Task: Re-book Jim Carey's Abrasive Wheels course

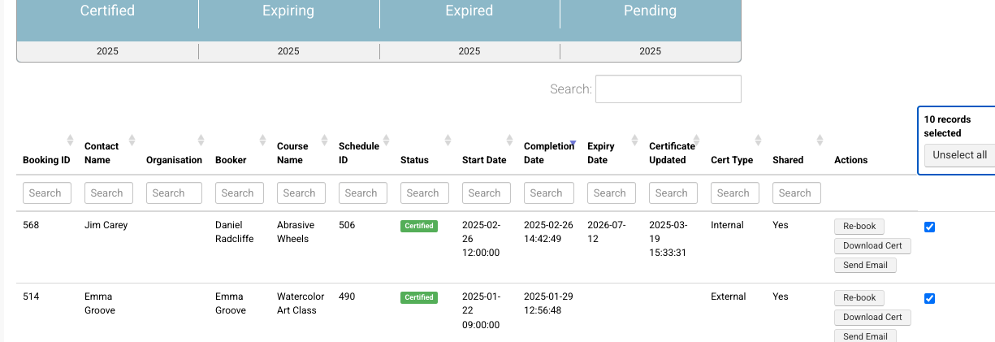Action: pyautogui.click(x=859, y=227)
